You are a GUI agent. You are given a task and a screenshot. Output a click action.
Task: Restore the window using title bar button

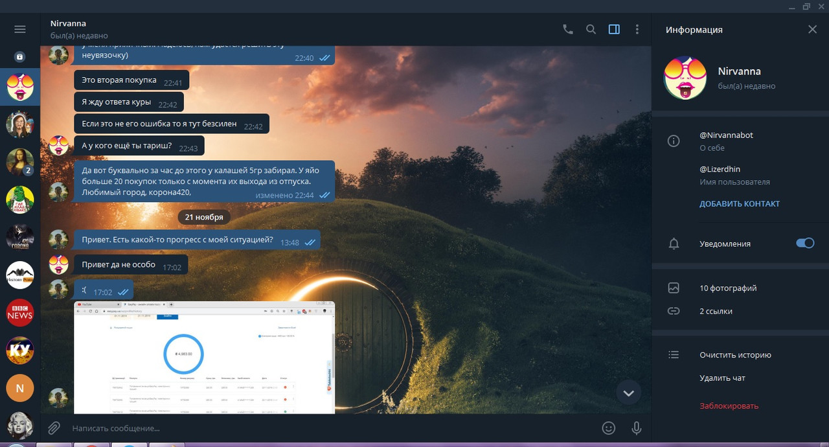click(x=806, y=6)
